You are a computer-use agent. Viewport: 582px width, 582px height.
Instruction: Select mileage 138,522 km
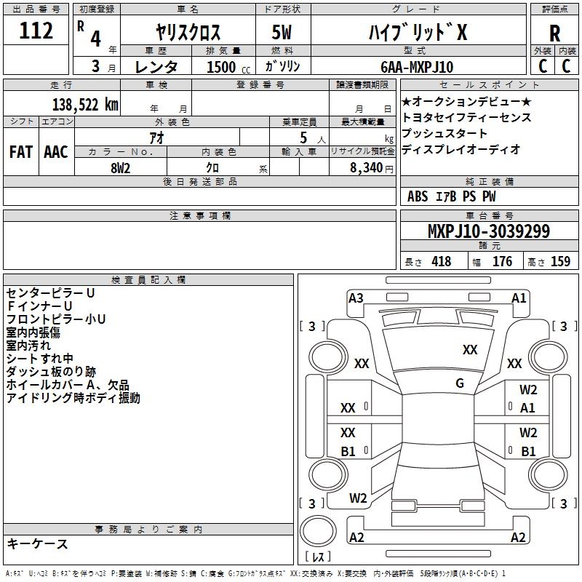(85, 105)
